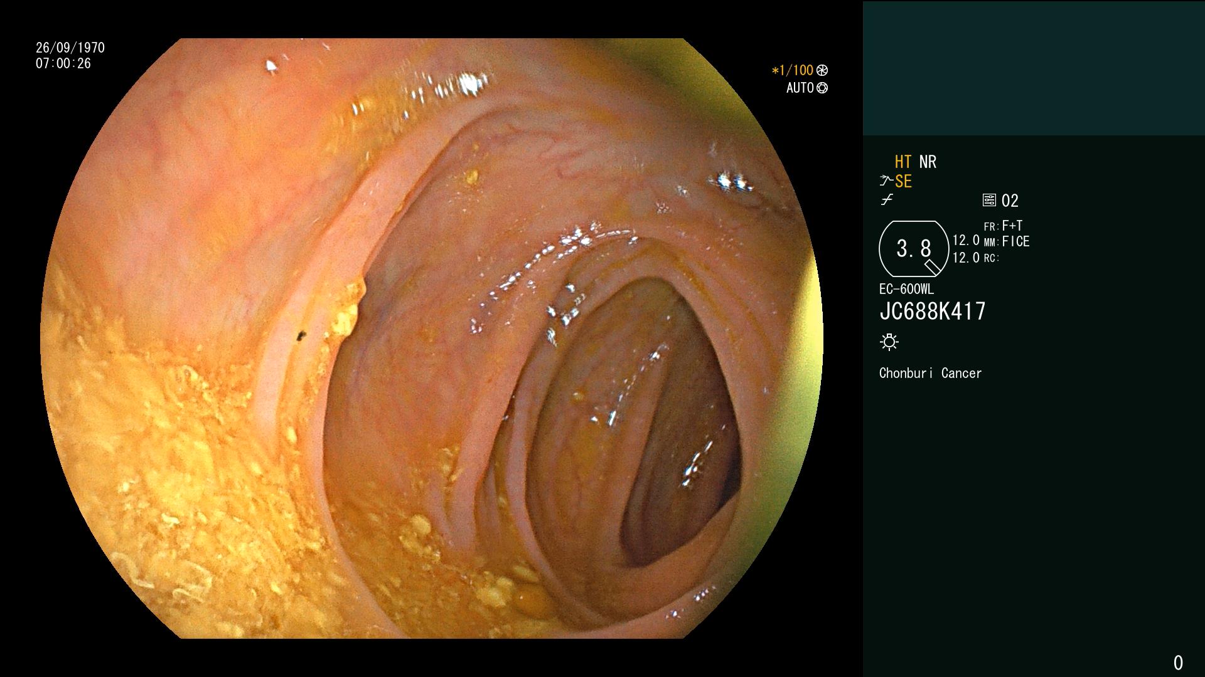Click the lower 12.0 value

966,258
